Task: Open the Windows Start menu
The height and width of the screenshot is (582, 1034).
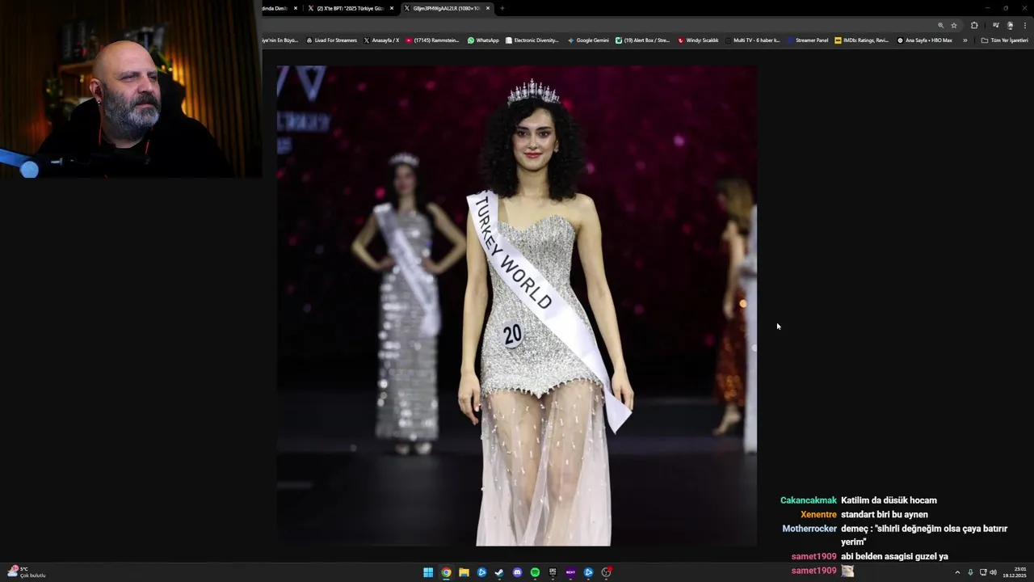Action: 428,572
